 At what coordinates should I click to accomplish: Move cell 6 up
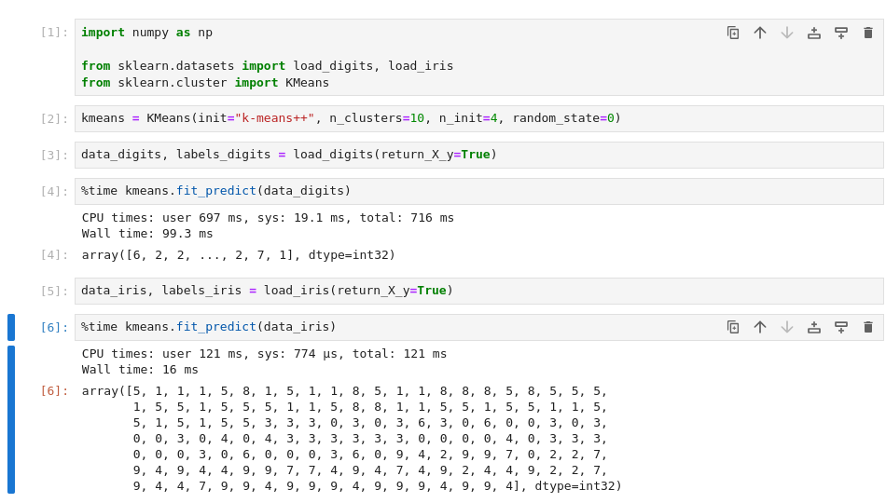[760, 327]
